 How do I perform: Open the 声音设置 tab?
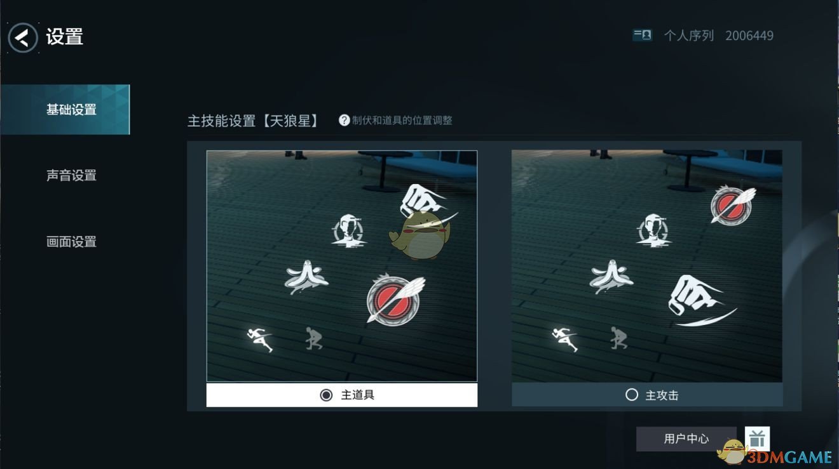pyautogui.click(x=71, y=176)
